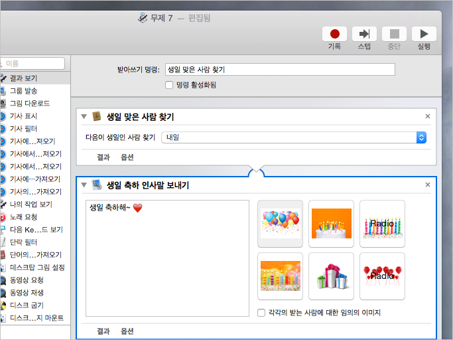Open 옵션 tab of 생일 맞은 사람 찾기 action
Image resolution: width=453 pixels, height=340 pixels.
click(x=127, y=157)
